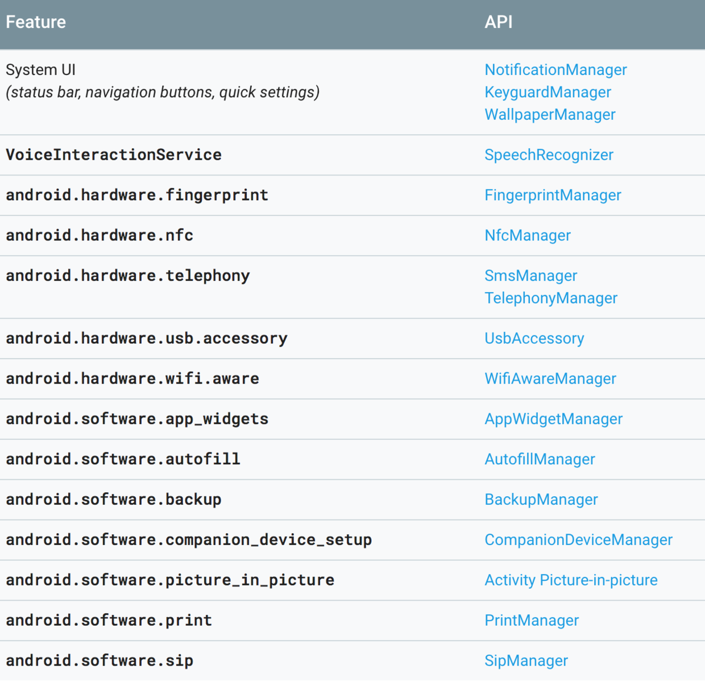Open the UsbAccessory API link
Screen dimensions: 705x686
click(534, 338)
